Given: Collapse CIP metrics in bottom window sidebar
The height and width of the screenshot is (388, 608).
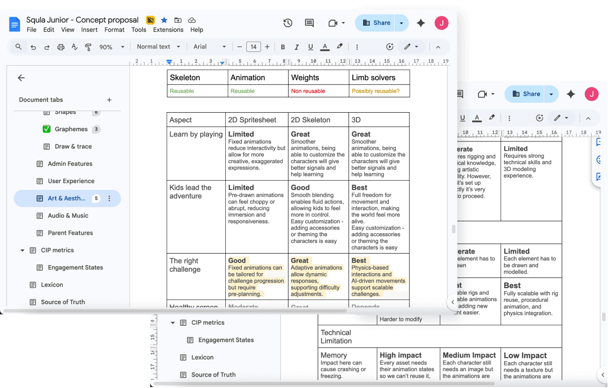Looking at the screenshot, I should (x=172, y=323).
